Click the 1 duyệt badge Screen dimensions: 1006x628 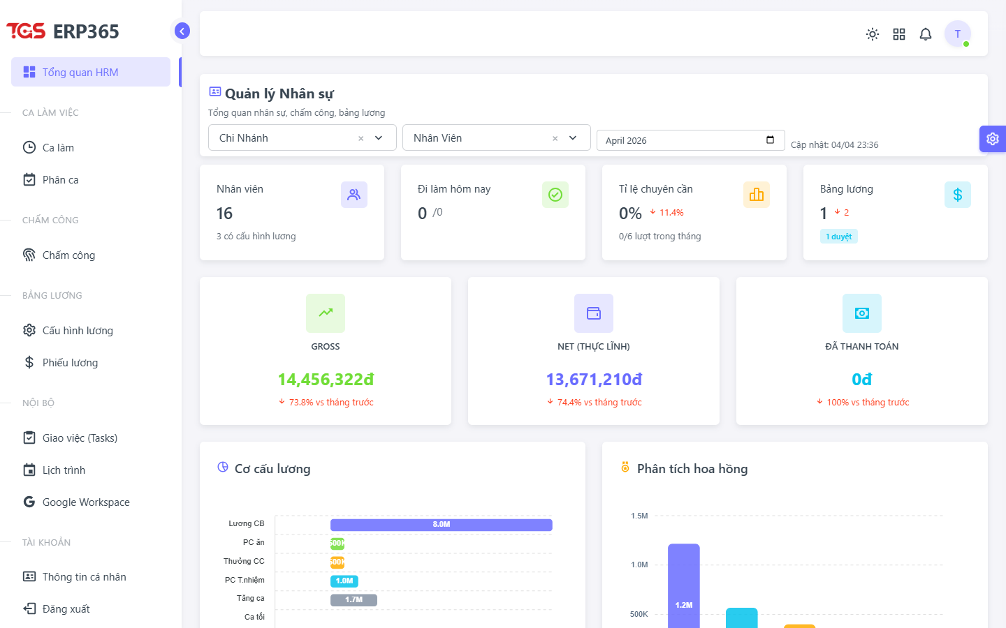coord(839,237)
